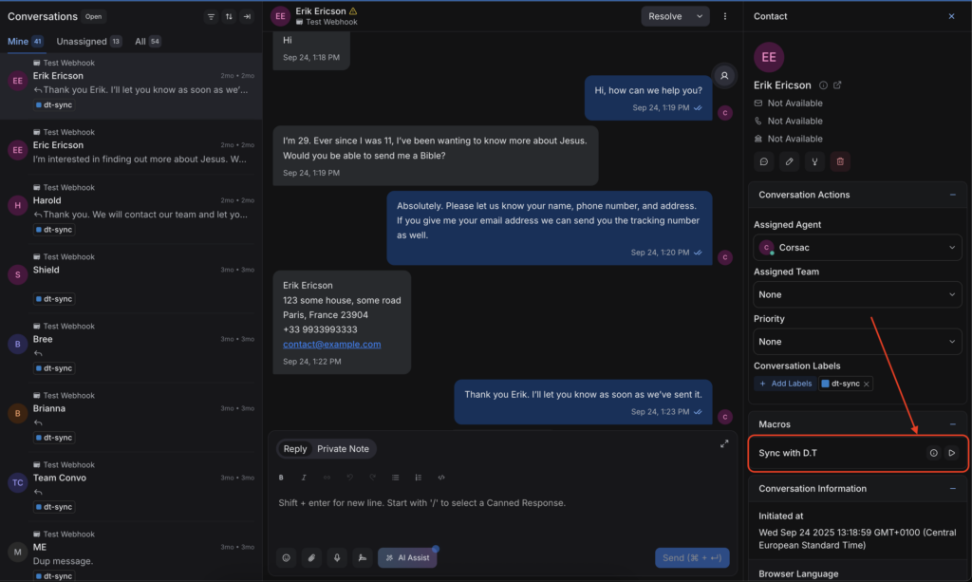
Task: Open the Assigned Agent dropdown
Action: click(857, 248)
